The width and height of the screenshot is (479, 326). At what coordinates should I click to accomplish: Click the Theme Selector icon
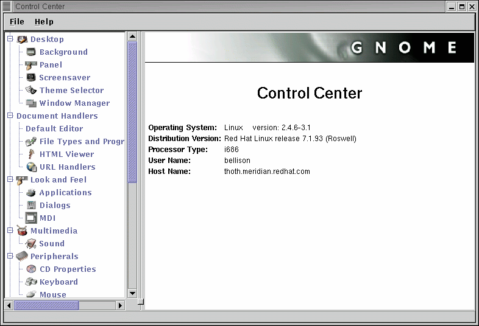(x=31, y=91)
